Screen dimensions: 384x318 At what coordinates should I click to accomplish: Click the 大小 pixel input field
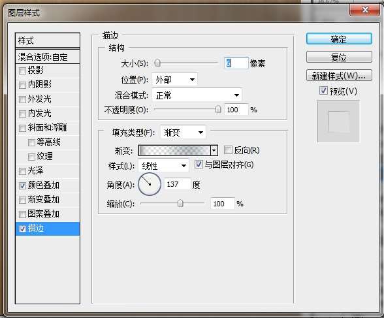[x=236, y=63]
